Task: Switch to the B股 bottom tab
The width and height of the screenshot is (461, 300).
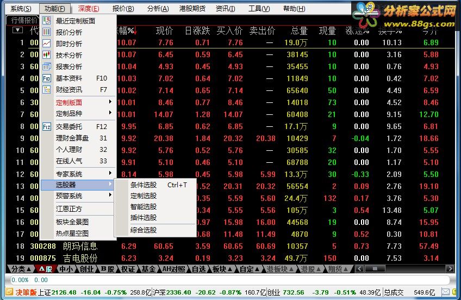Action: point(108,269)
